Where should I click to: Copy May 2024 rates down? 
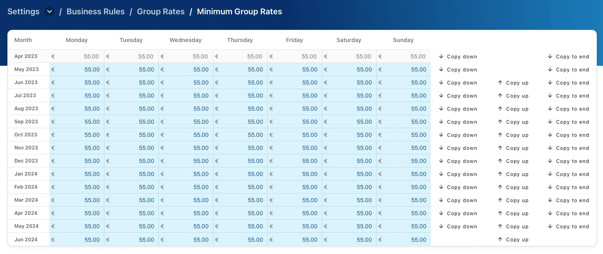[458, 226]
